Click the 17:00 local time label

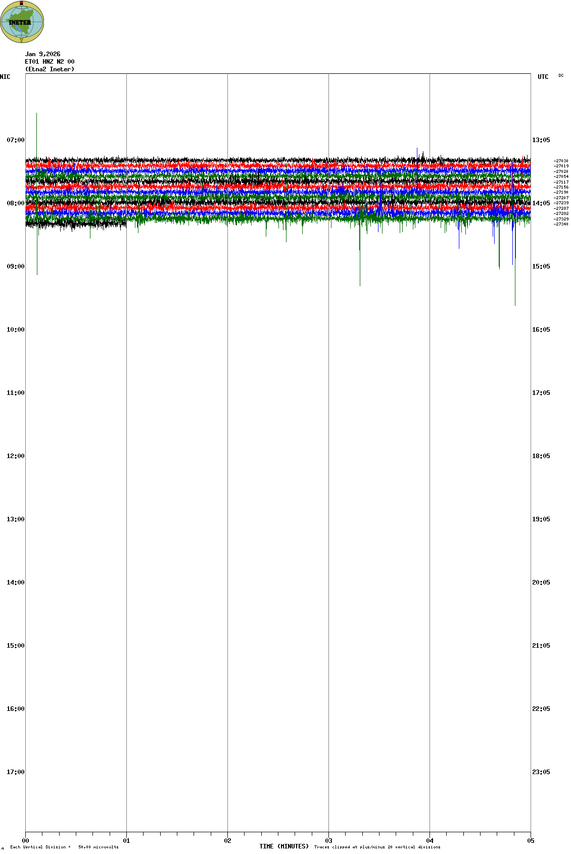tap(15, 772)
